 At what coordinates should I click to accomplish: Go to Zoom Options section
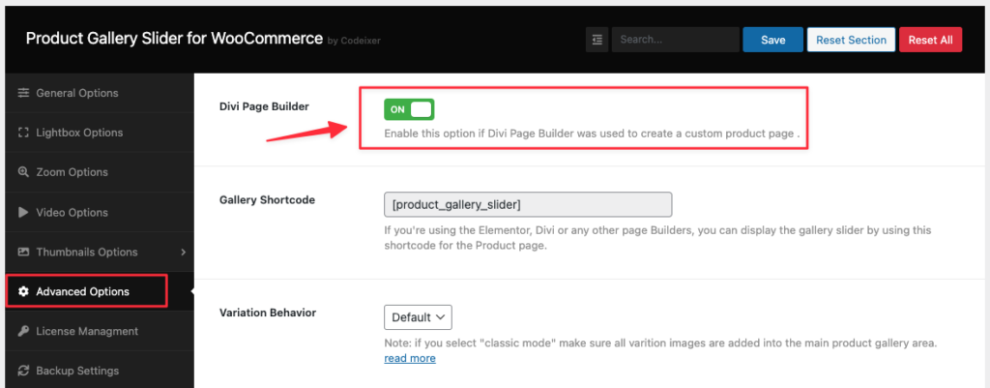pyautogui.click(x=100, y=172)
